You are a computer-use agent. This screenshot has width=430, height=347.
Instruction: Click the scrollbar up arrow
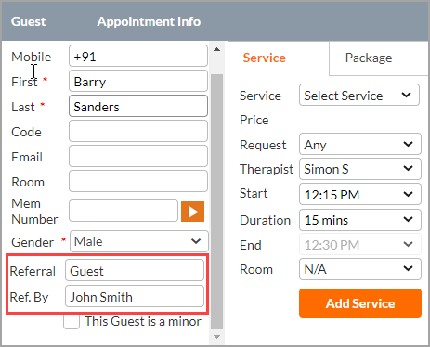point(216,49)
